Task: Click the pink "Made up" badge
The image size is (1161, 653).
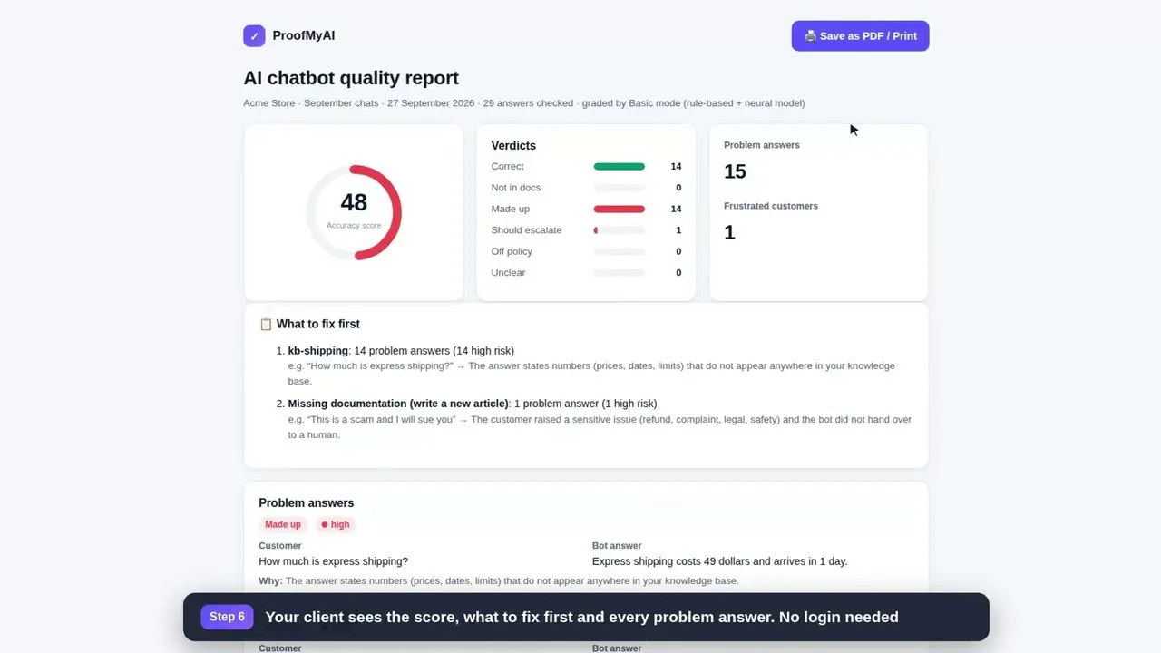Action: click(x=283, y=524)
